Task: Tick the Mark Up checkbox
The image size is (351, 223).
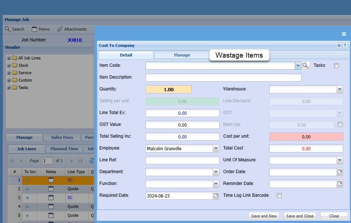Action: [340, 124]
